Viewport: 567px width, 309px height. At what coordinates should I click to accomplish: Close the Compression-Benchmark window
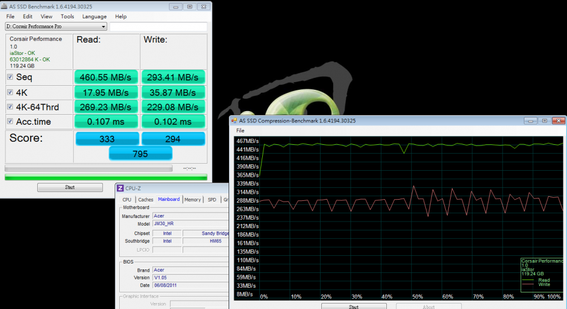557,121
